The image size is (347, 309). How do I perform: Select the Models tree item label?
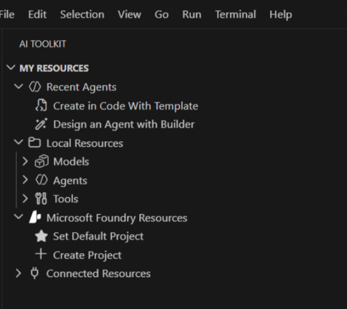pos(71,162)
